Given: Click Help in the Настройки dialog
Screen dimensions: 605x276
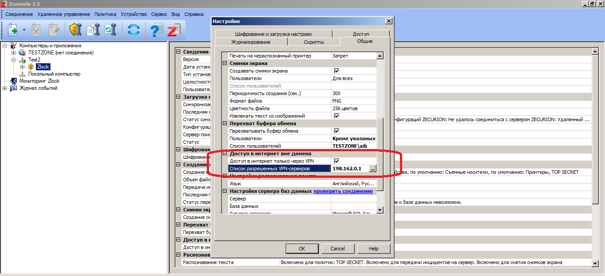Looking at the screenshot, I should click(374, 249).
